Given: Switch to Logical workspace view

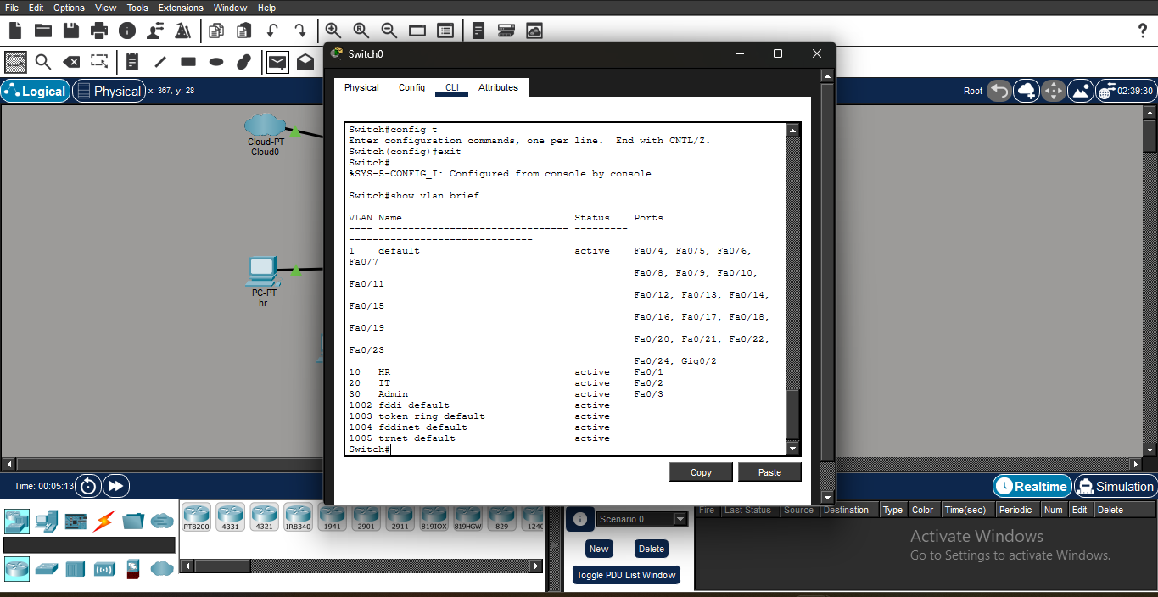Looking at the screenshot, I should pos(36,91).
